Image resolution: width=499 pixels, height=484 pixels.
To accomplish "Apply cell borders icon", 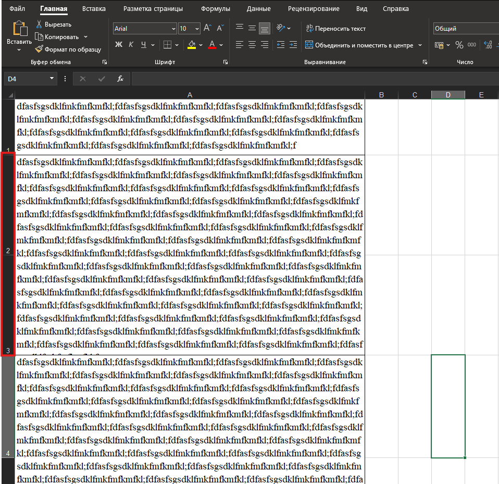I will coord(167,45).
